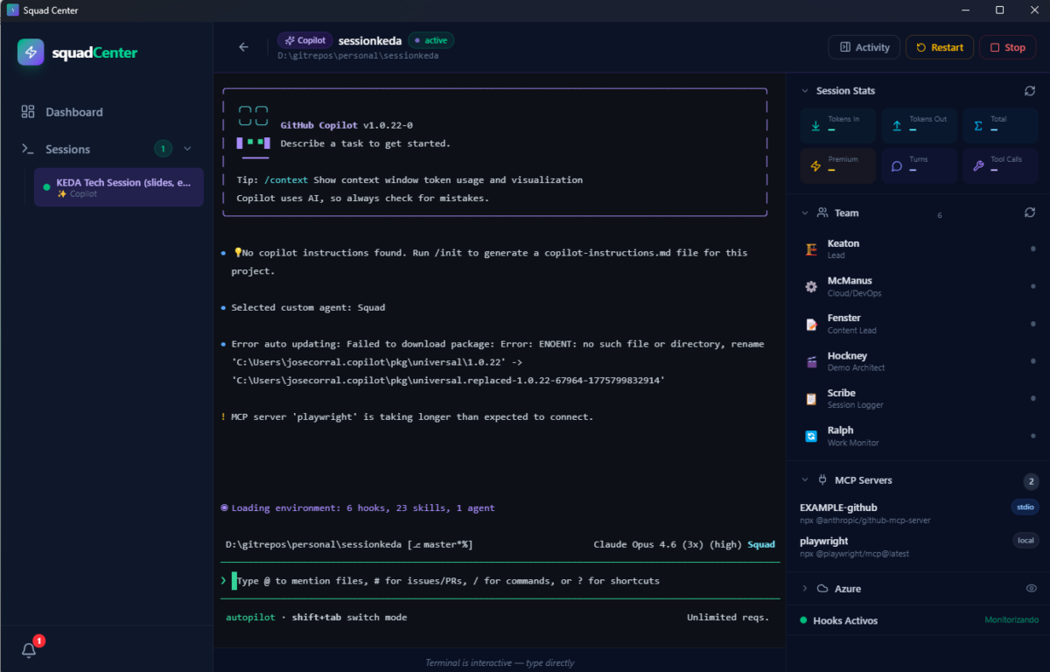The width and height of the screenshot is (1050, 672).
Task: Select Keaton's avatar icon in Team
Action: [811, 249]
